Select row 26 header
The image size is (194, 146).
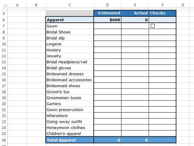click(x=4, y=140)
